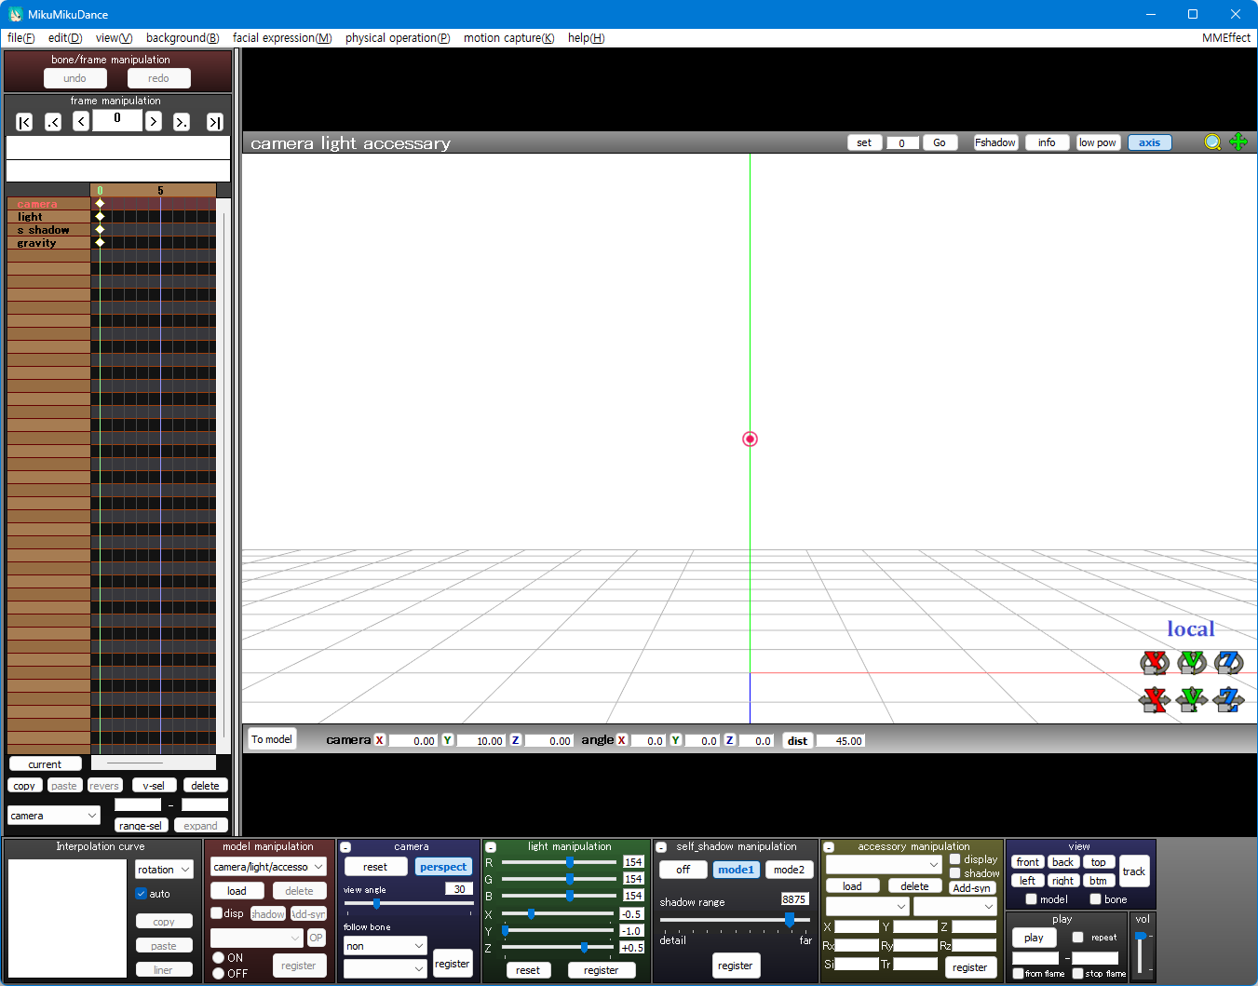Select mode1 in self_shadow manipulation
The height and width of the screenshot is (986, 1258).
[736, 870]
